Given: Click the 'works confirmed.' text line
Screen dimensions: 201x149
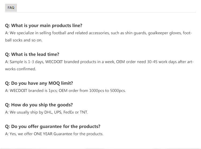Looking at the screenshot, I should 21,69.
